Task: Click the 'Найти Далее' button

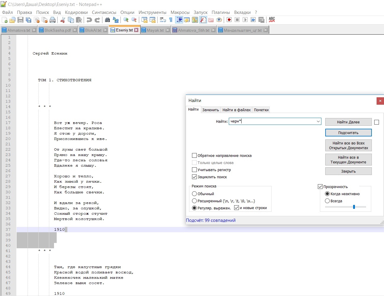Action: (x=348, y=122)
